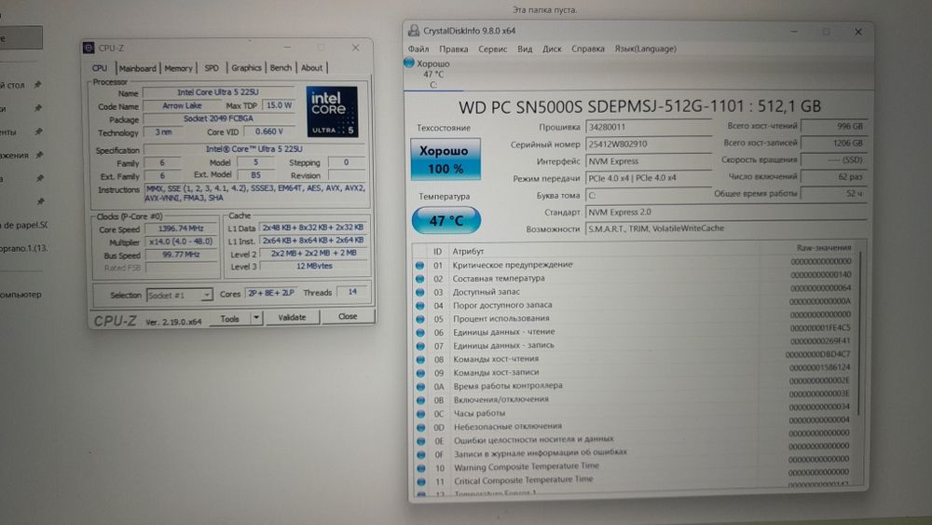
Task: Select row 0E Ошибки целостности носителя и данных
Action: 634,439
